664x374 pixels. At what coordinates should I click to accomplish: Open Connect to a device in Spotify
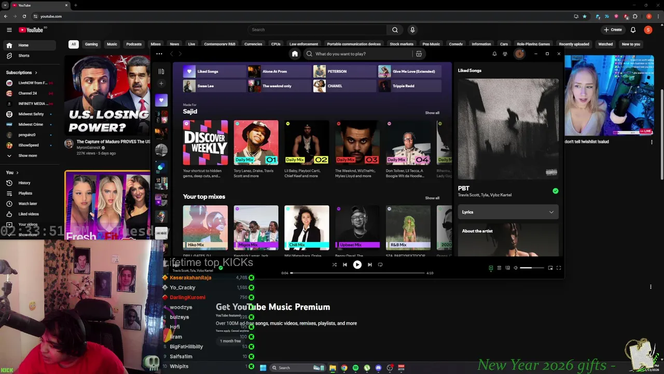pyautogui.click(x=507, y=268)
